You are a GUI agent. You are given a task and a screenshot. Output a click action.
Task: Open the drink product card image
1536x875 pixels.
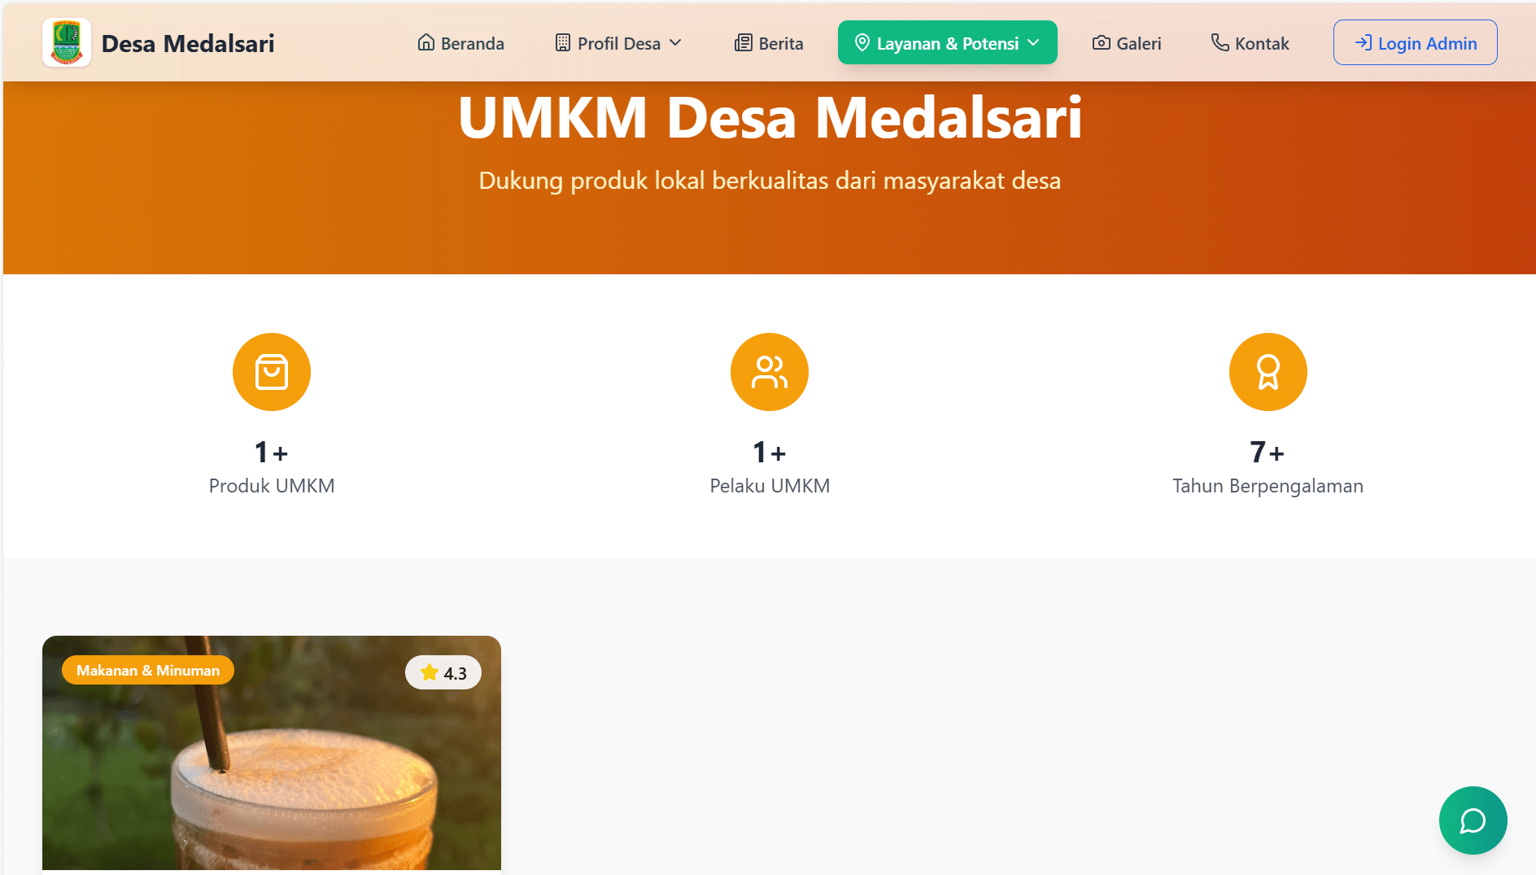click(x=272, y=753)
